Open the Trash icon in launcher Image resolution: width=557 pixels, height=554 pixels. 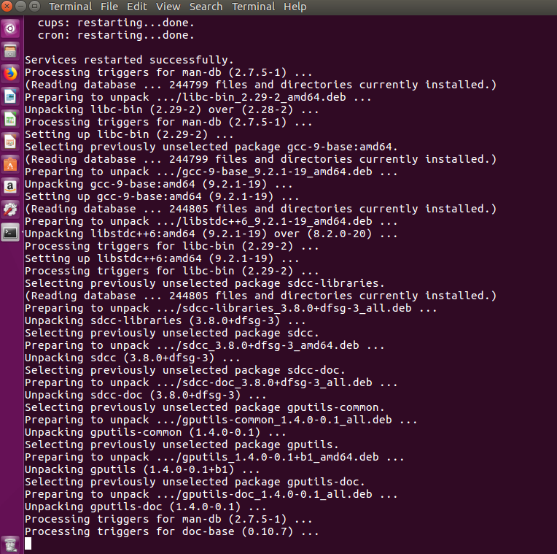coord(10,545)
